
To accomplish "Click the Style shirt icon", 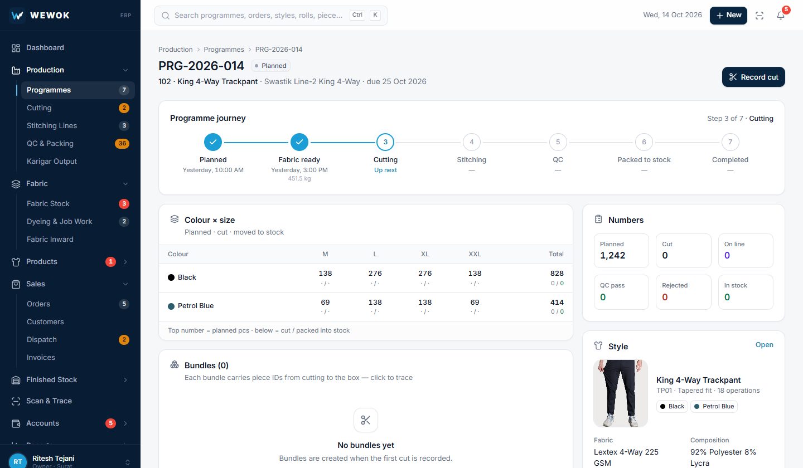I will [x=598, y=346].
